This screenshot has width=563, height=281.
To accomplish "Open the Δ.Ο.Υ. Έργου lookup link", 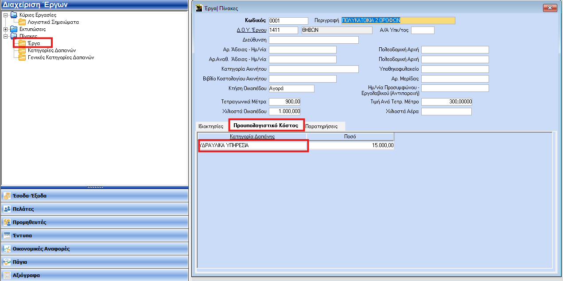I will point(251,30).
